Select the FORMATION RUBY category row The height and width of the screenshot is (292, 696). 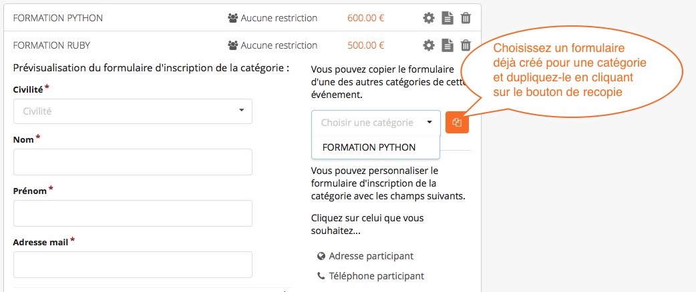pos(242,45)
